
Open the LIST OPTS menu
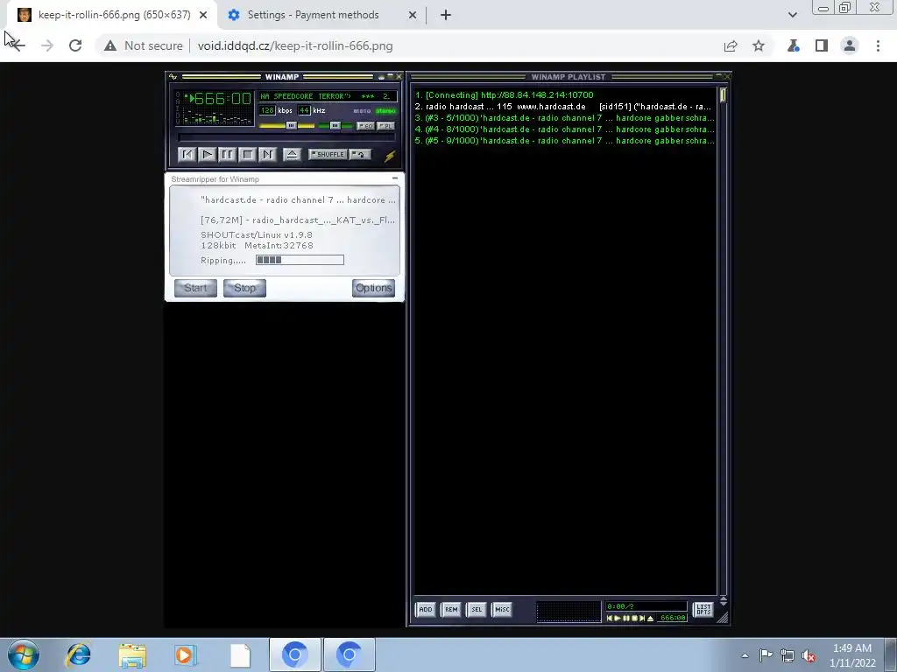[x=703, y=610]
